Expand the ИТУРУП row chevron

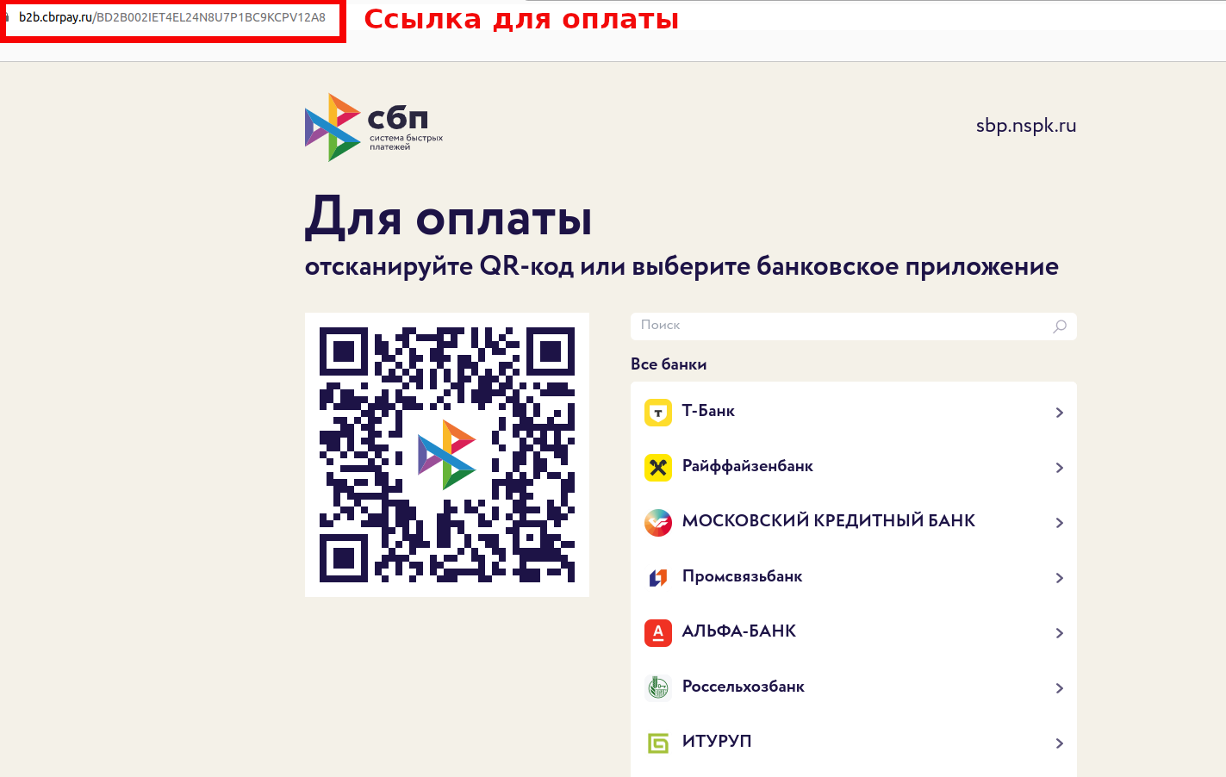[1059, 743]
